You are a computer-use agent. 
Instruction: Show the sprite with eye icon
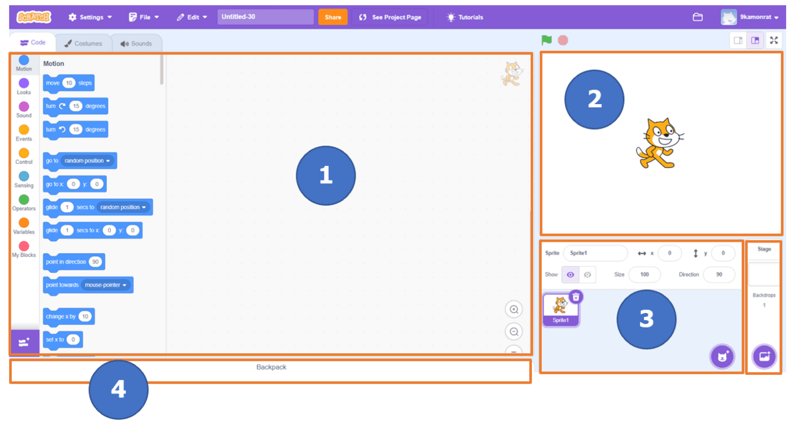570,275
